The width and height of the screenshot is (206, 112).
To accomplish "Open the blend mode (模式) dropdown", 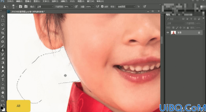I will tap(45, 7).
